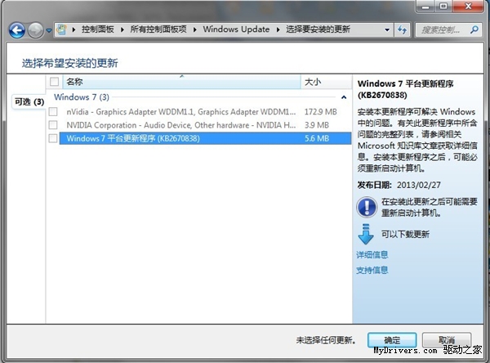490x363 pixels.
Task: Select the 可选 (3) tab
Action: pyautogui.click(x=29, y=101)
